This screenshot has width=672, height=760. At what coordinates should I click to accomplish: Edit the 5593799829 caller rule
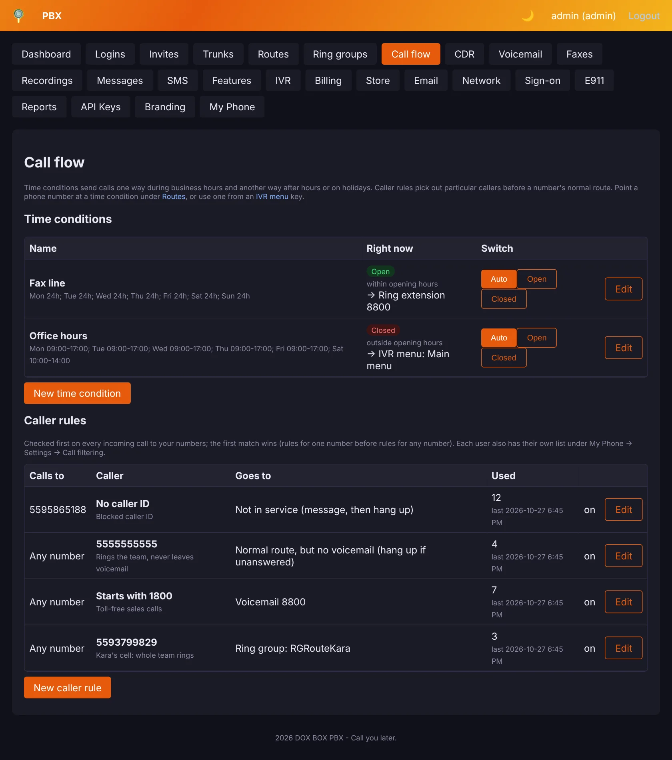(624, 648)
